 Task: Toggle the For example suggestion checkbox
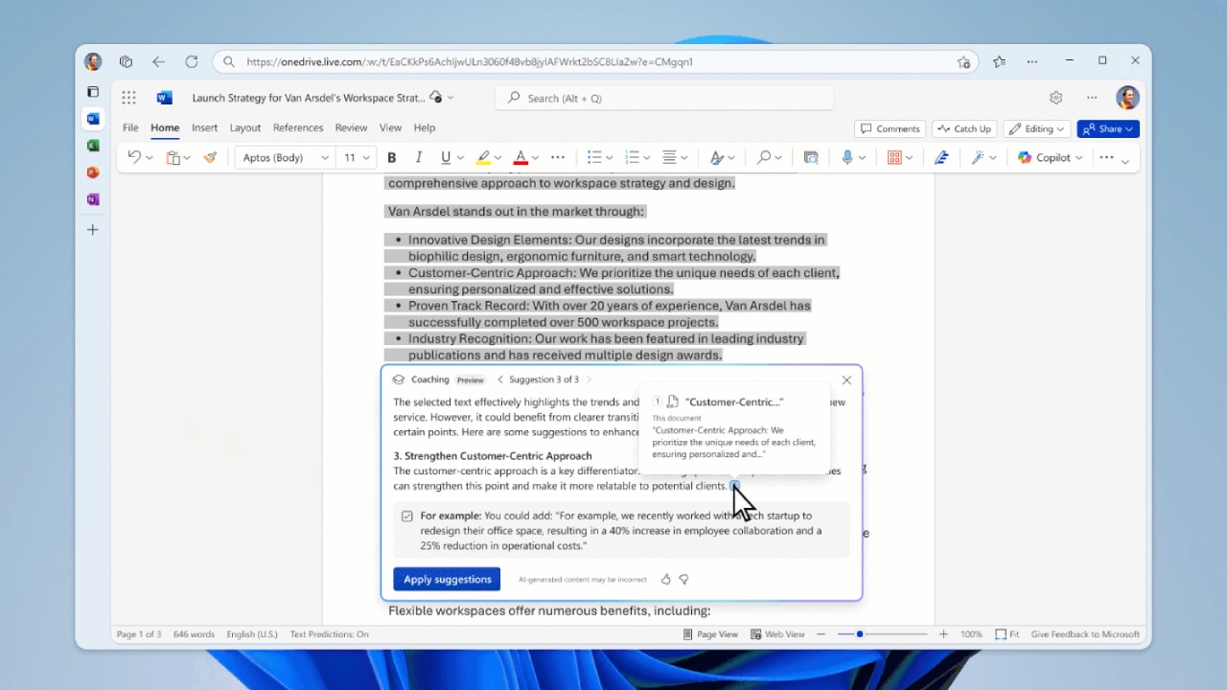coord(407,516)
